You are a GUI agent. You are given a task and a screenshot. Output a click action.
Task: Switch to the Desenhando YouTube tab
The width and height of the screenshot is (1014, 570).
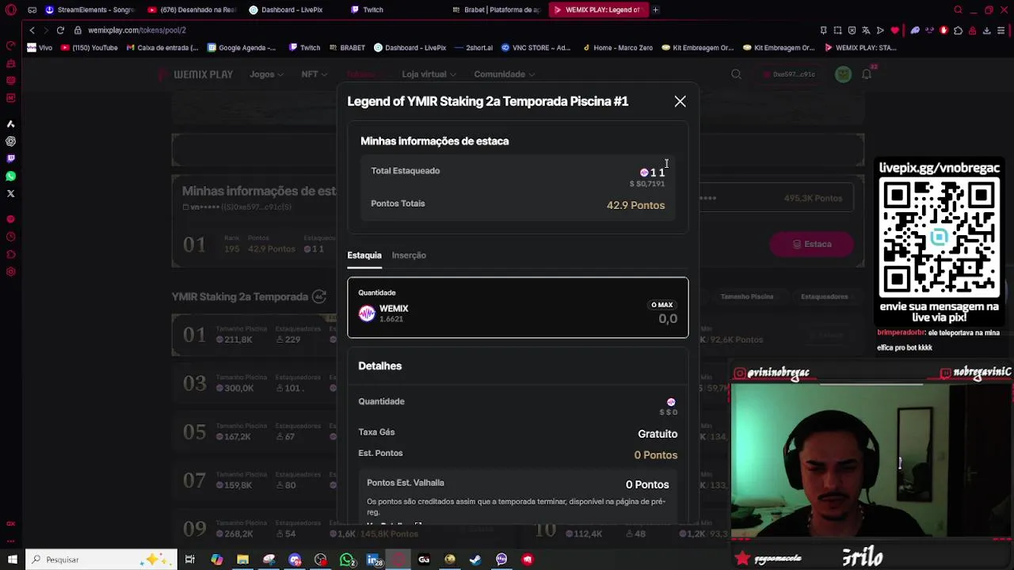[193, 9]
